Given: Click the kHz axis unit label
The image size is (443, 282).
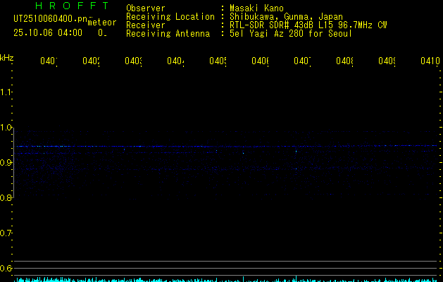Looking at the screenshot, I should coord(6,56).
